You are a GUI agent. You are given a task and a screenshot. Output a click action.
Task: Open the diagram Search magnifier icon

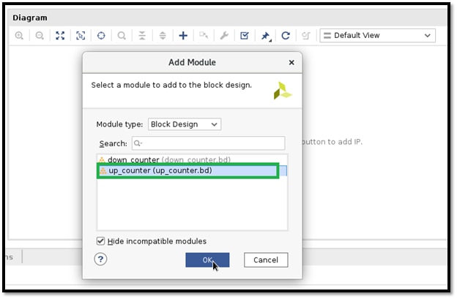pos(122,36)
